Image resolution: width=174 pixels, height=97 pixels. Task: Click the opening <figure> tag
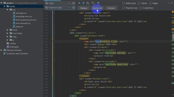pos(84,39)
